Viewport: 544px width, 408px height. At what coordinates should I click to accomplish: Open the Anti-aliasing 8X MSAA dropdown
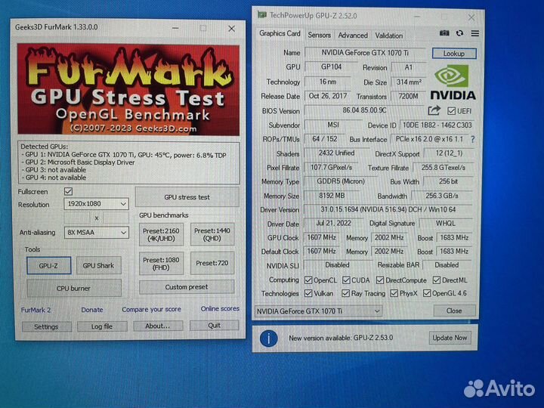click(x=97, y=233)
